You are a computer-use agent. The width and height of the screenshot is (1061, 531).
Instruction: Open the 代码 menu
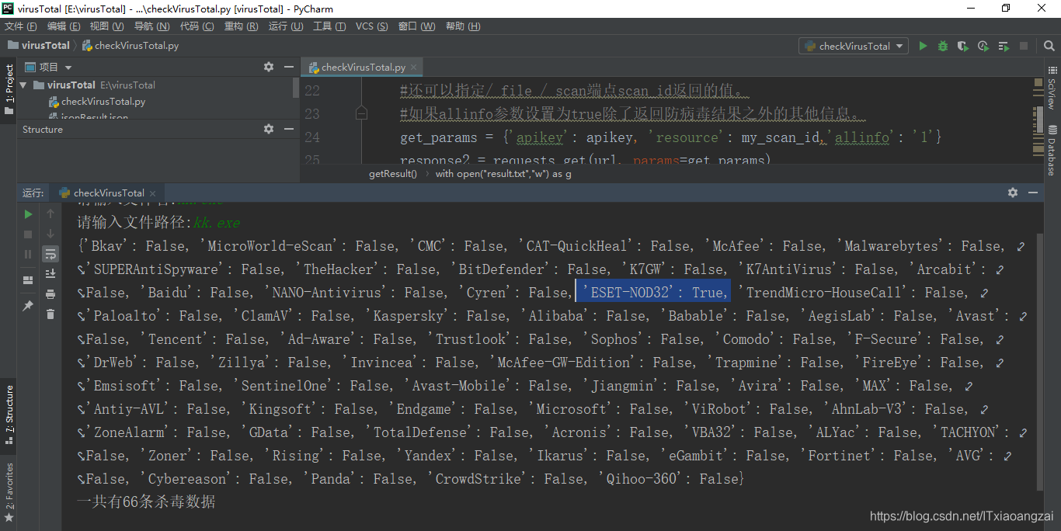(x=197, y=26)
